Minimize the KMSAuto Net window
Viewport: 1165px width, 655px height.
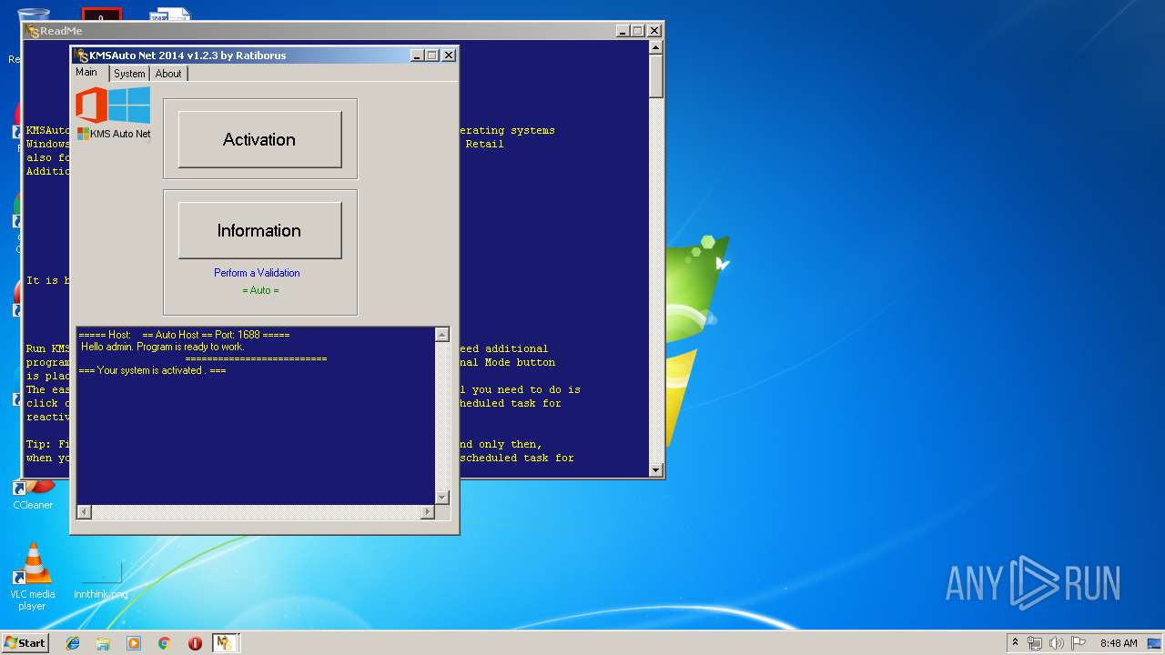(x=417, y=55)
